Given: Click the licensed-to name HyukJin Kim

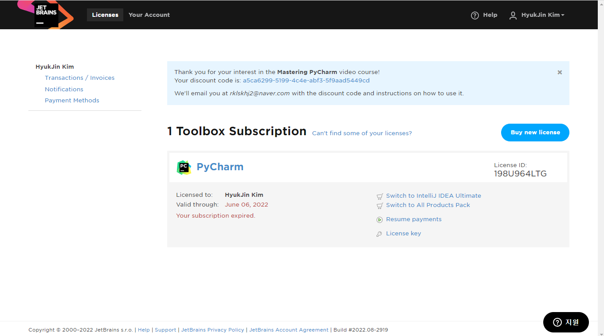Looking at the screenshot, I should pyautogui.click(x=244, y=195).
